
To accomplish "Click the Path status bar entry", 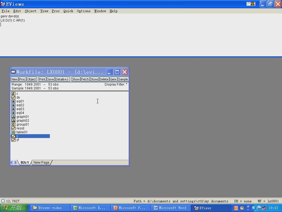I will tap(181, 201).
